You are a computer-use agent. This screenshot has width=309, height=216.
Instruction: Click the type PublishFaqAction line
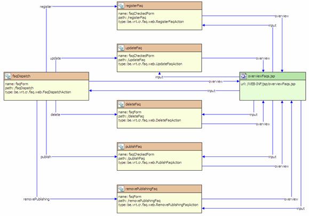tap(150, 163)
